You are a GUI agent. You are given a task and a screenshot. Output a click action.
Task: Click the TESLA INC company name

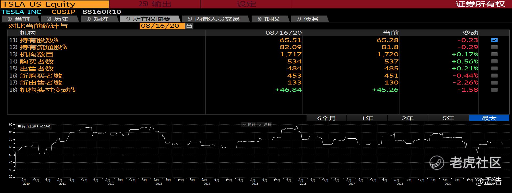pyautogui.click(x=21, y=12)
